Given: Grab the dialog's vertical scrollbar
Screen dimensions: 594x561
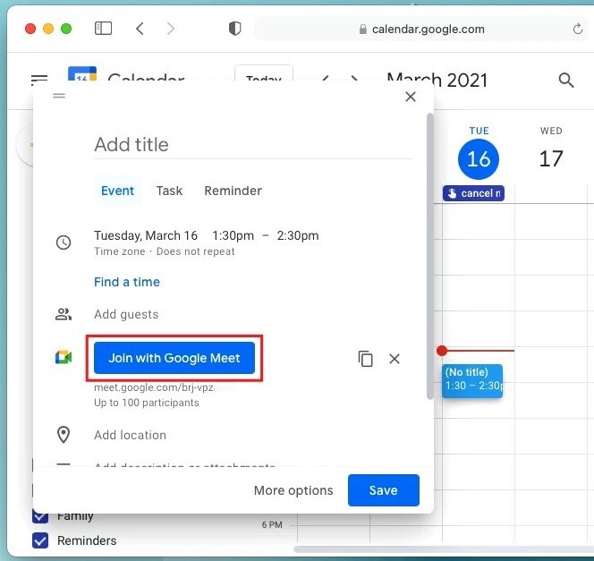Looking at the screenshot, I should click(x=430, y=256).
